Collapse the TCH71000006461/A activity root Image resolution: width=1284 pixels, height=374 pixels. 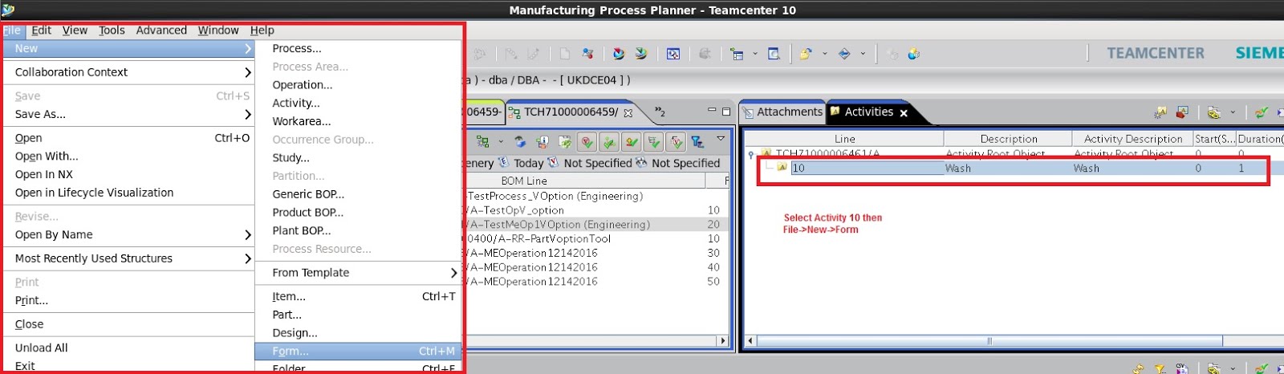[750, 154]
